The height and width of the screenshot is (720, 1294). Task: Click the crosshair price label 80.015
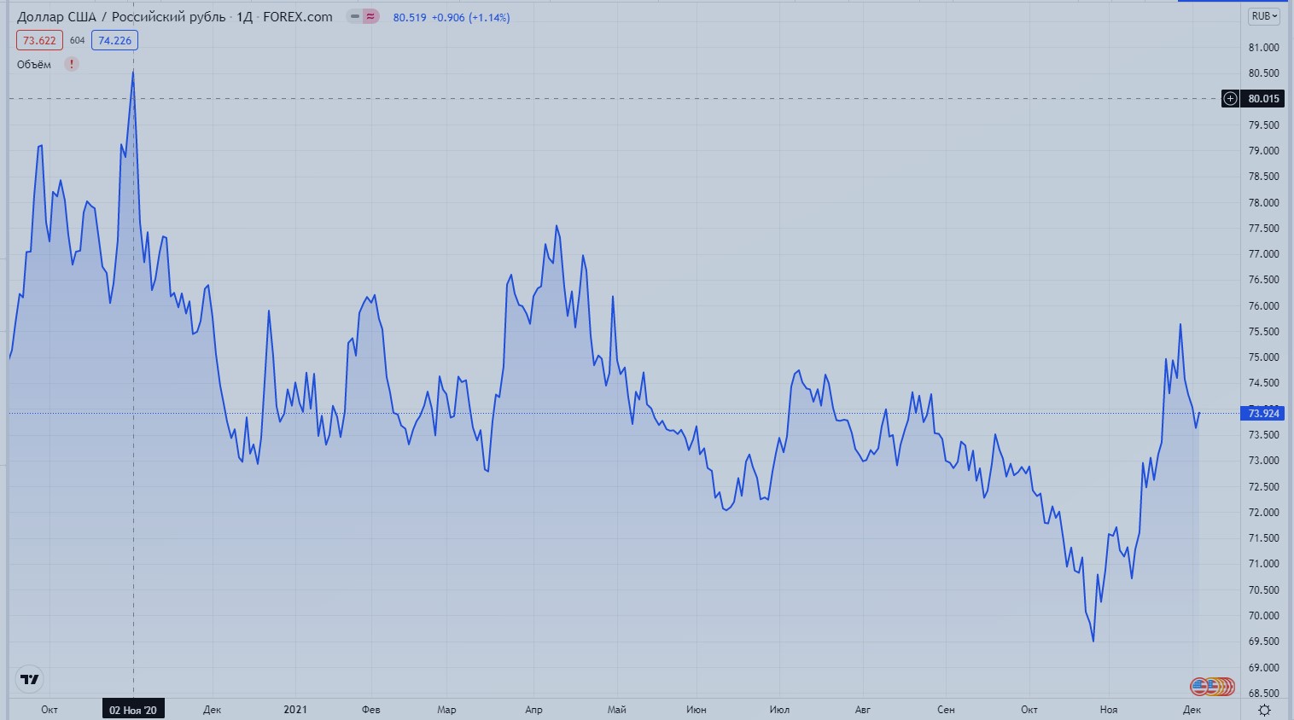[x=1263, y=98]
